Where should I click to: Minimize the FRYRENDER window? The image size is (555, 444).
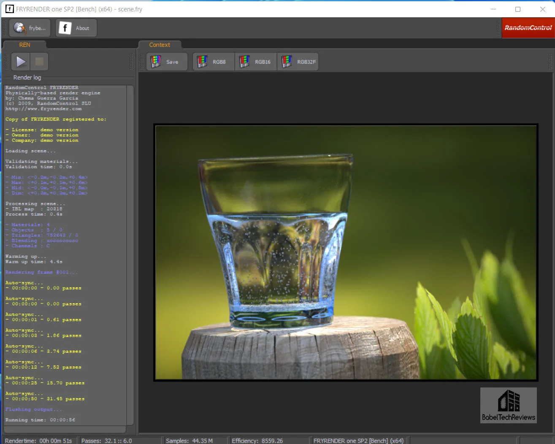pyautogui.click(x=493, y=9)
